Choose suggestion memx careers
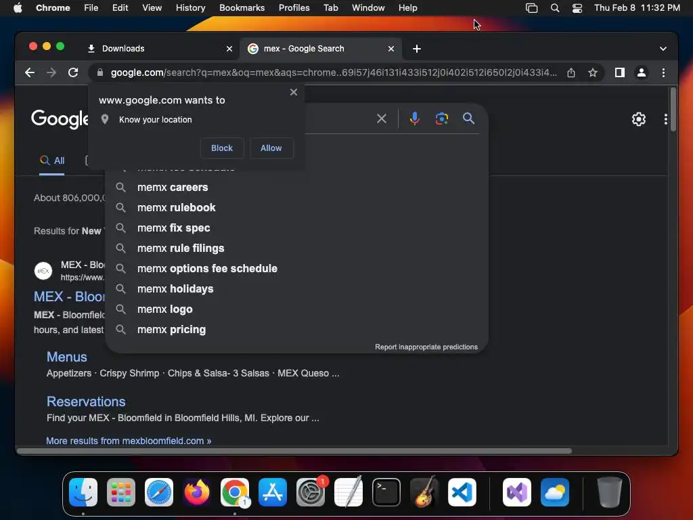 296,188
